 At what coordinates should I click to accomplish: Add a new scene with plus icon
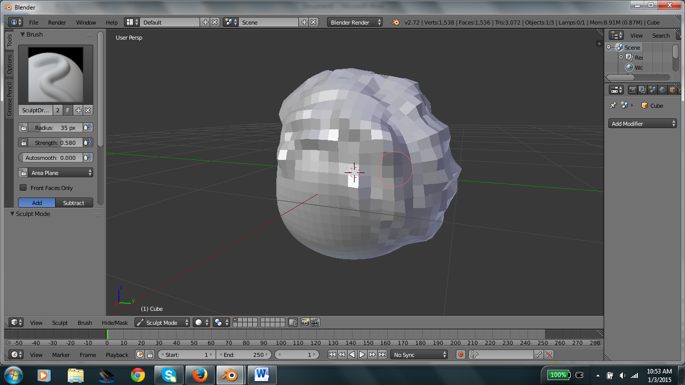point(304,22)
